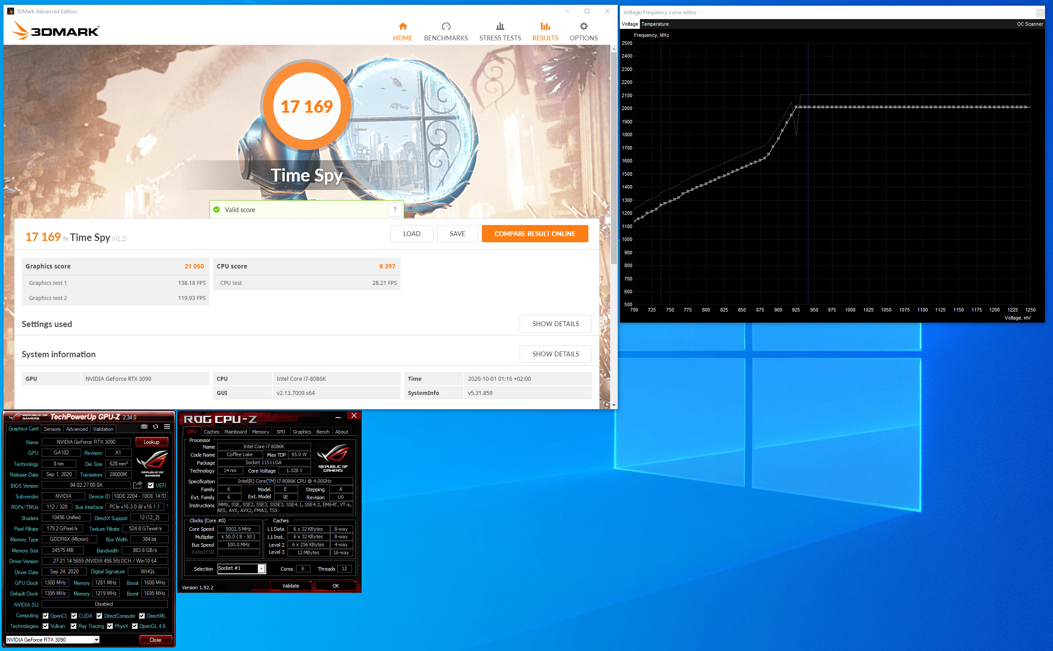Click the ROG logo in GPU-Z
The image size is (1053, 651).
[152, 463]
